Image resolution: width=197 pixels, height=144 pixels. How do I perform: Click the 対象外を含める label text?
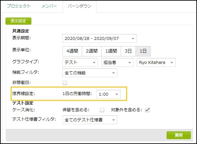[126, 110]
